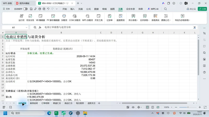Click the taskbar 搜索 search box
Image resolution: width=209 pixels, height=117 pixels.
coord(27,113)
